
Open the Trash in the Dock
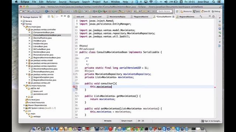coord(202,129)
